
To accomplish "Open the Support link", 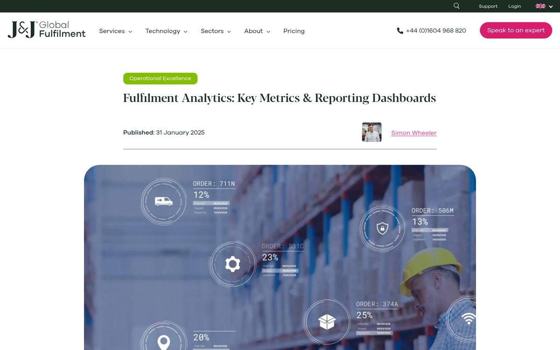I will pyautogui.click(x=488, y=6).
